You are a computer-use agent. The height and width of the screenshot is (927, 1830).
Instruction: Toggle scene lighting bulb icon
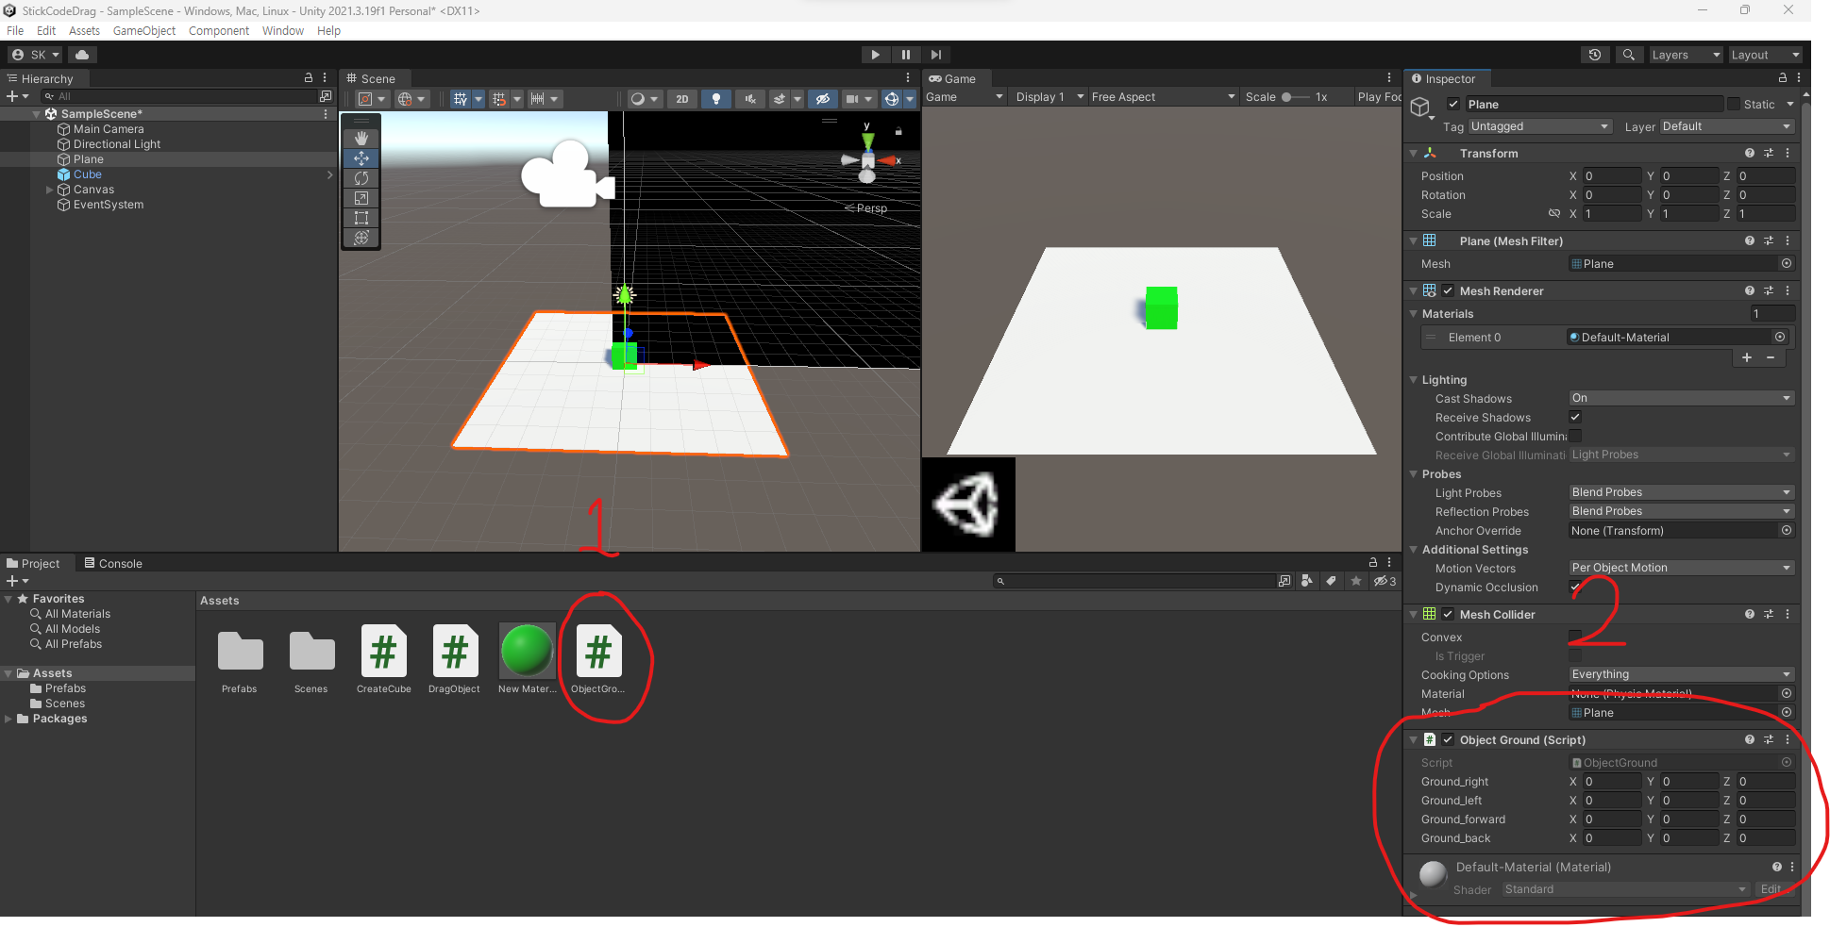click(716, 98)
